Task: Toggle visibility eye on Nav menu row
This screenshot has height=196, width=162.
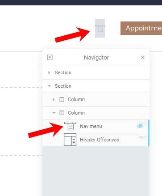Action: click(x=140, y=126)
